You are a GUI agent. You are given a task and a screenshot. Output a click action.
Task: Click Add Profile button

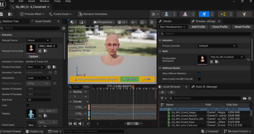[198, 27]
